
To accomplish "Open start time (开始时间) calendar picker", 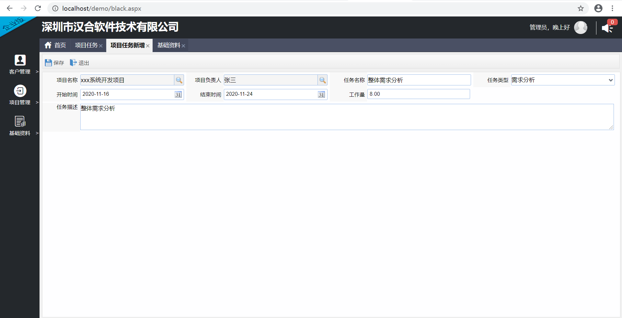I will [178, 94].
